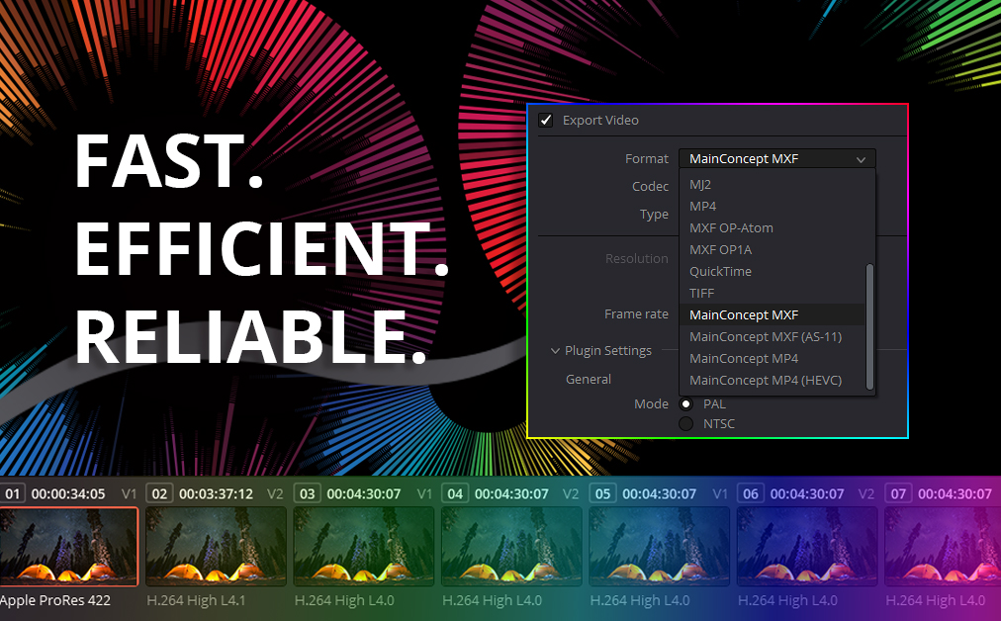Screen dimensions: 1001x621
Task: Select the MJ2 format entry
Action: click(700, 184)
